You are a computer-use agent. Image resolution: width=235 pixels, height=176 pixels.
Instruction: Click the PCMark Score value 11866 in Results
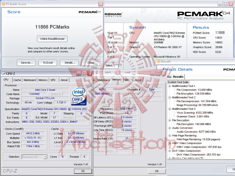tap(220, 33)
